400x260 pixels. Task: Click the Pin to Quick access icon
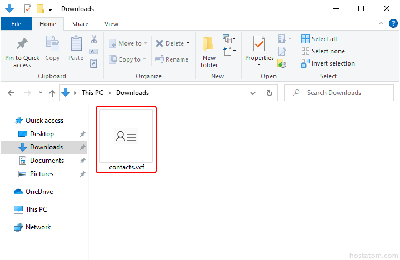[22, 44]
